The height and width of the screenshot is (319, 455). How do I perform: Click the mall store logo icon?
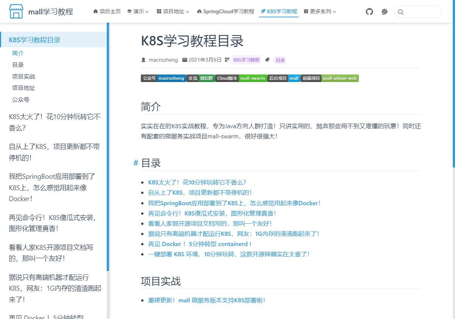16,11
